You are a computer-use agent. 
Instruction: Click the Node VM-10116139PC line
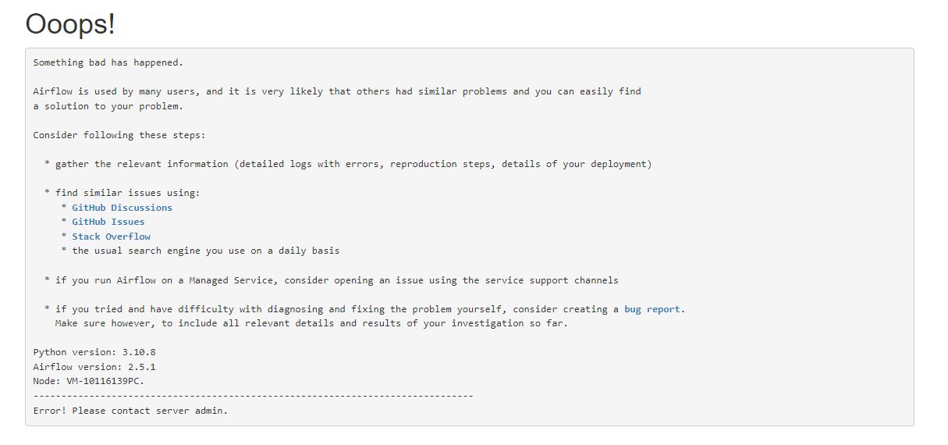click(89, 381)
